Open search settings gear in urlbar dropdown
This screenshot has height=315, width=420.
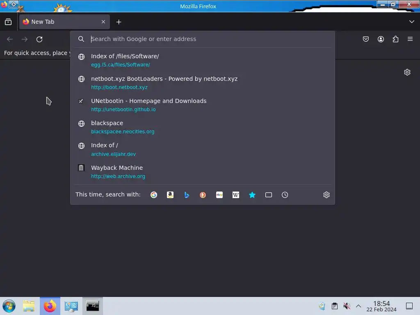(x=326, y=195)
